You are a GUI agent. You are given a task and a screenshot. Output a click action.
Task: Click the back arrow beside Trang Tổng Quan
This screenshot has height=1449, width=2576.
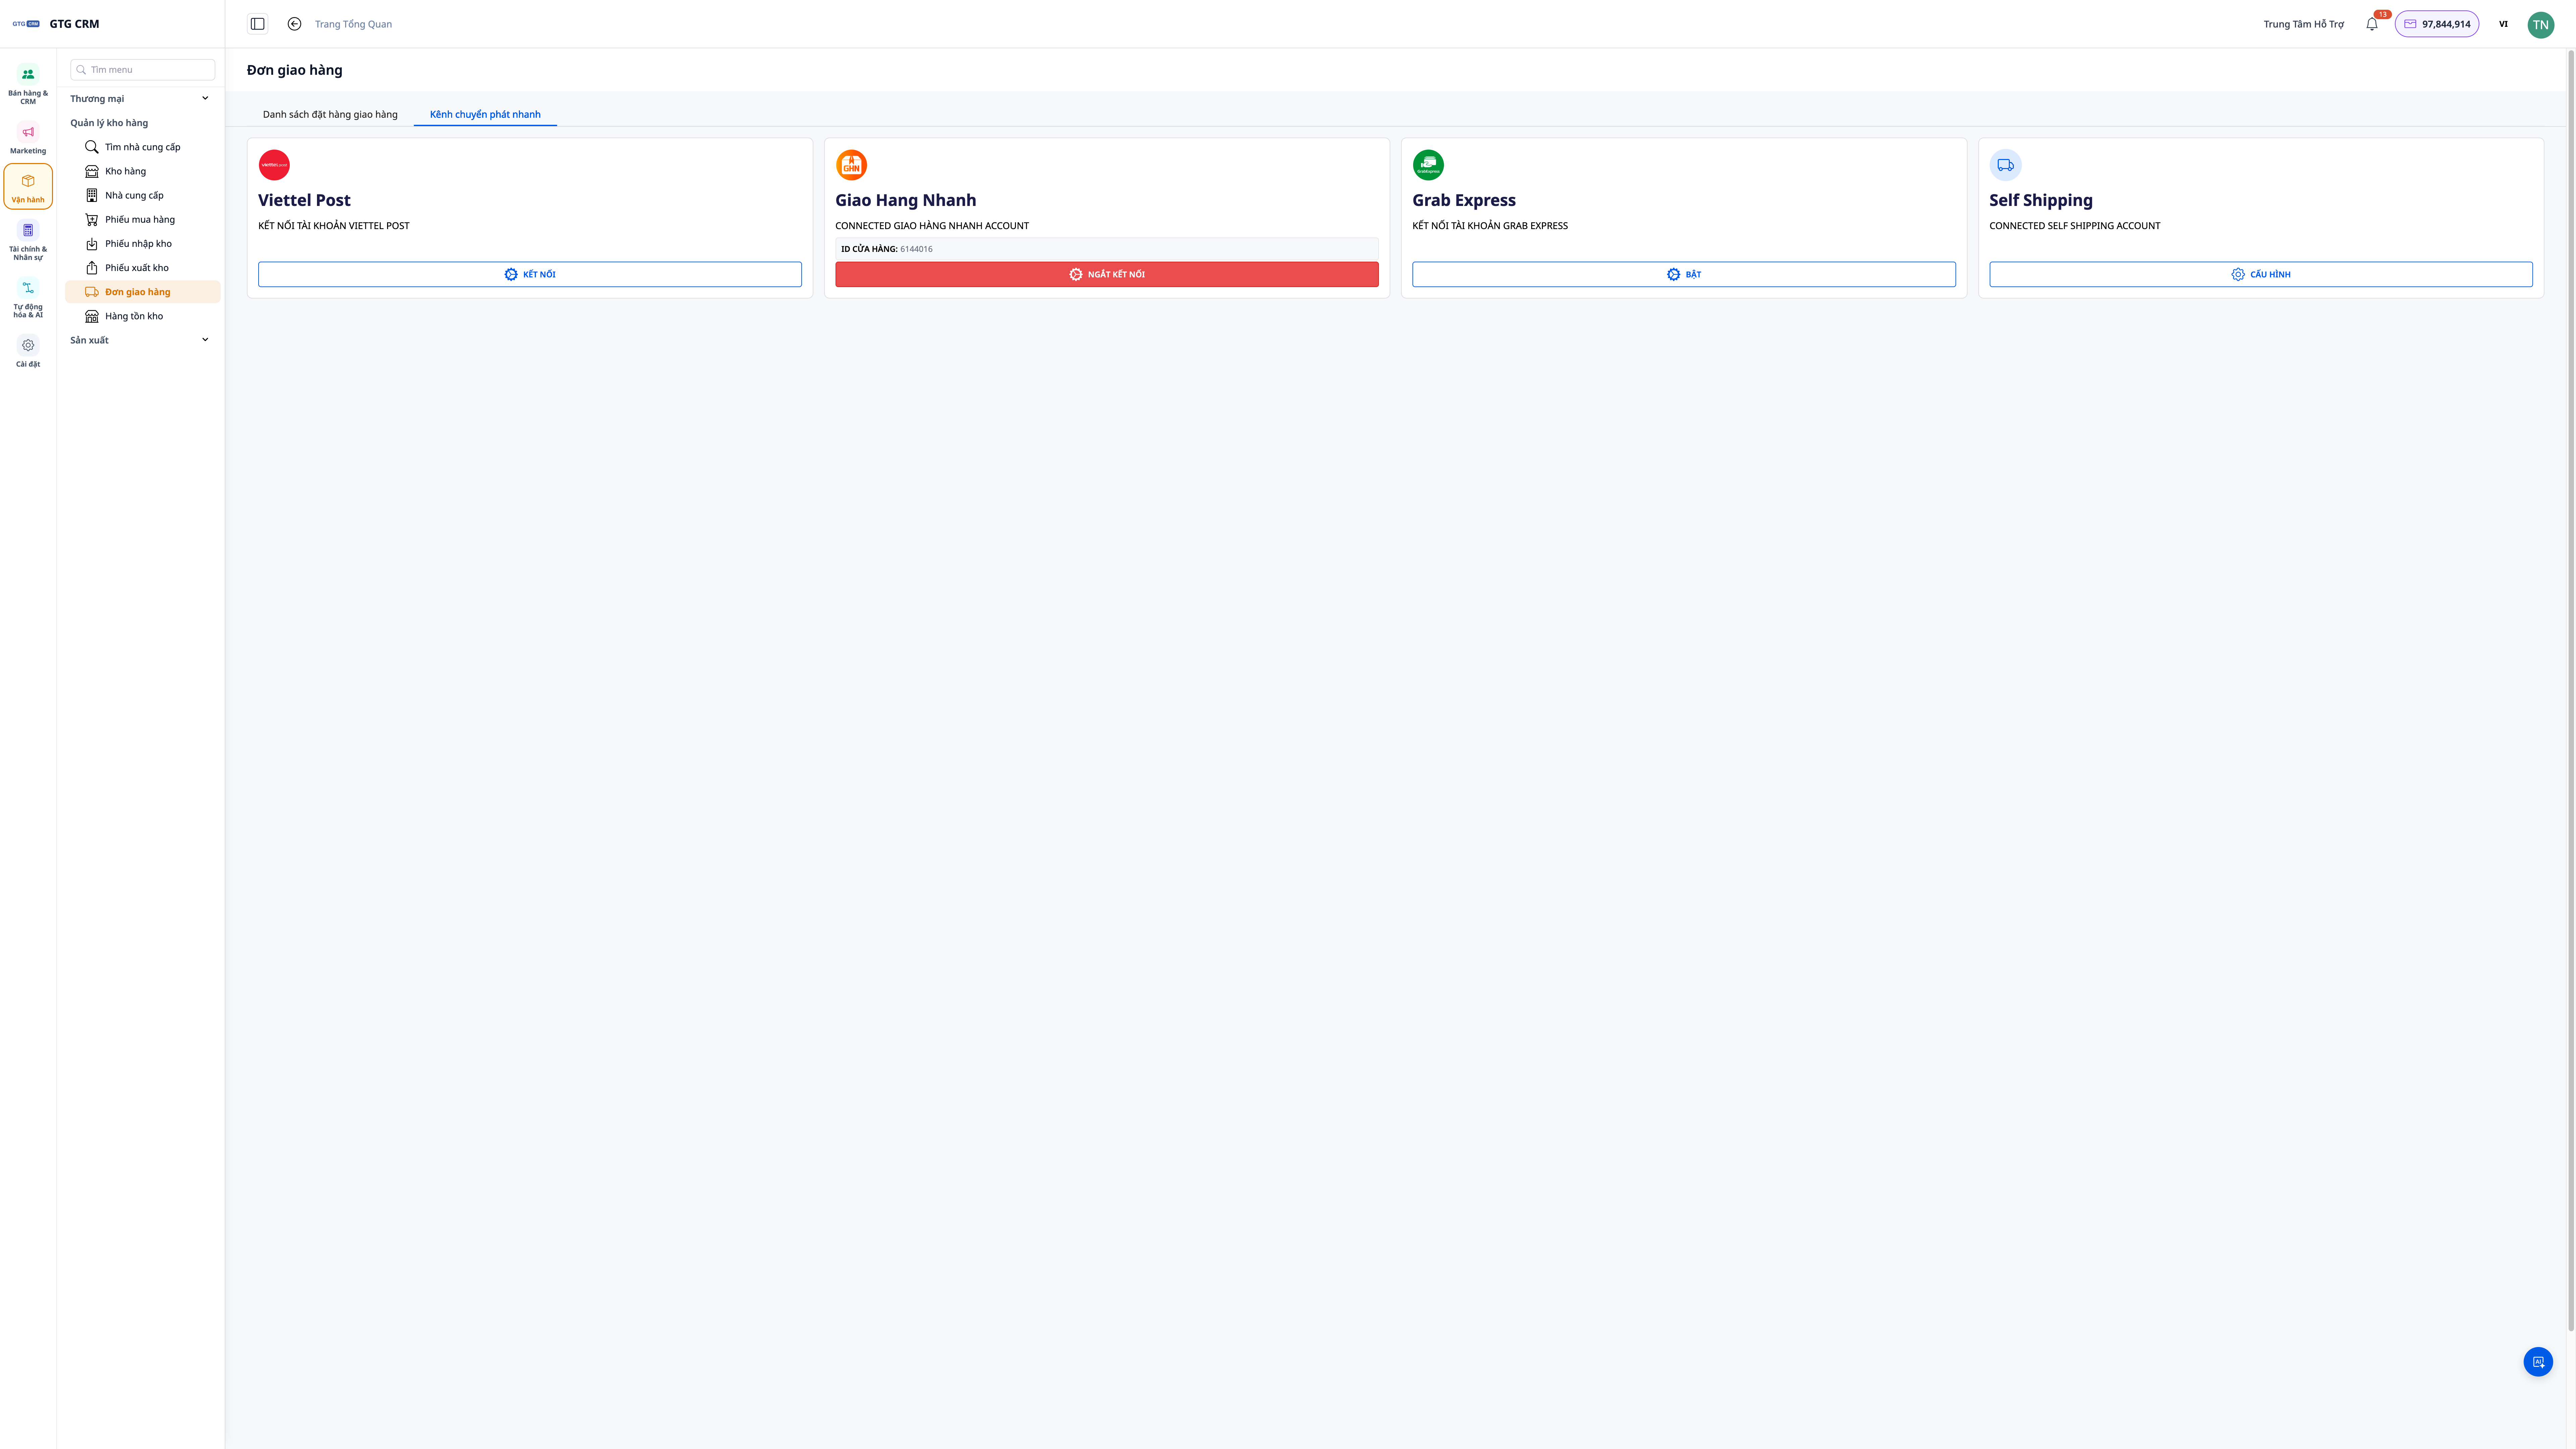tap(294, 24)
